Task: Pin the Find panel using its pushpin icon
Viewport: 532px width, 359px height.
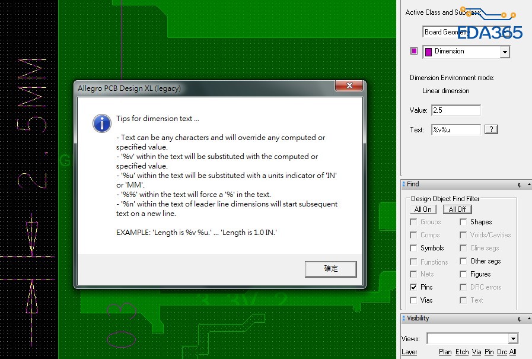Action: tap(520, 185)
